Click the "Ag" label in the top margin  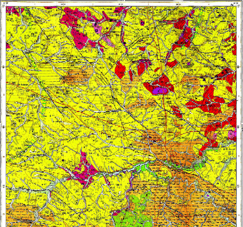tap(232, 5)
